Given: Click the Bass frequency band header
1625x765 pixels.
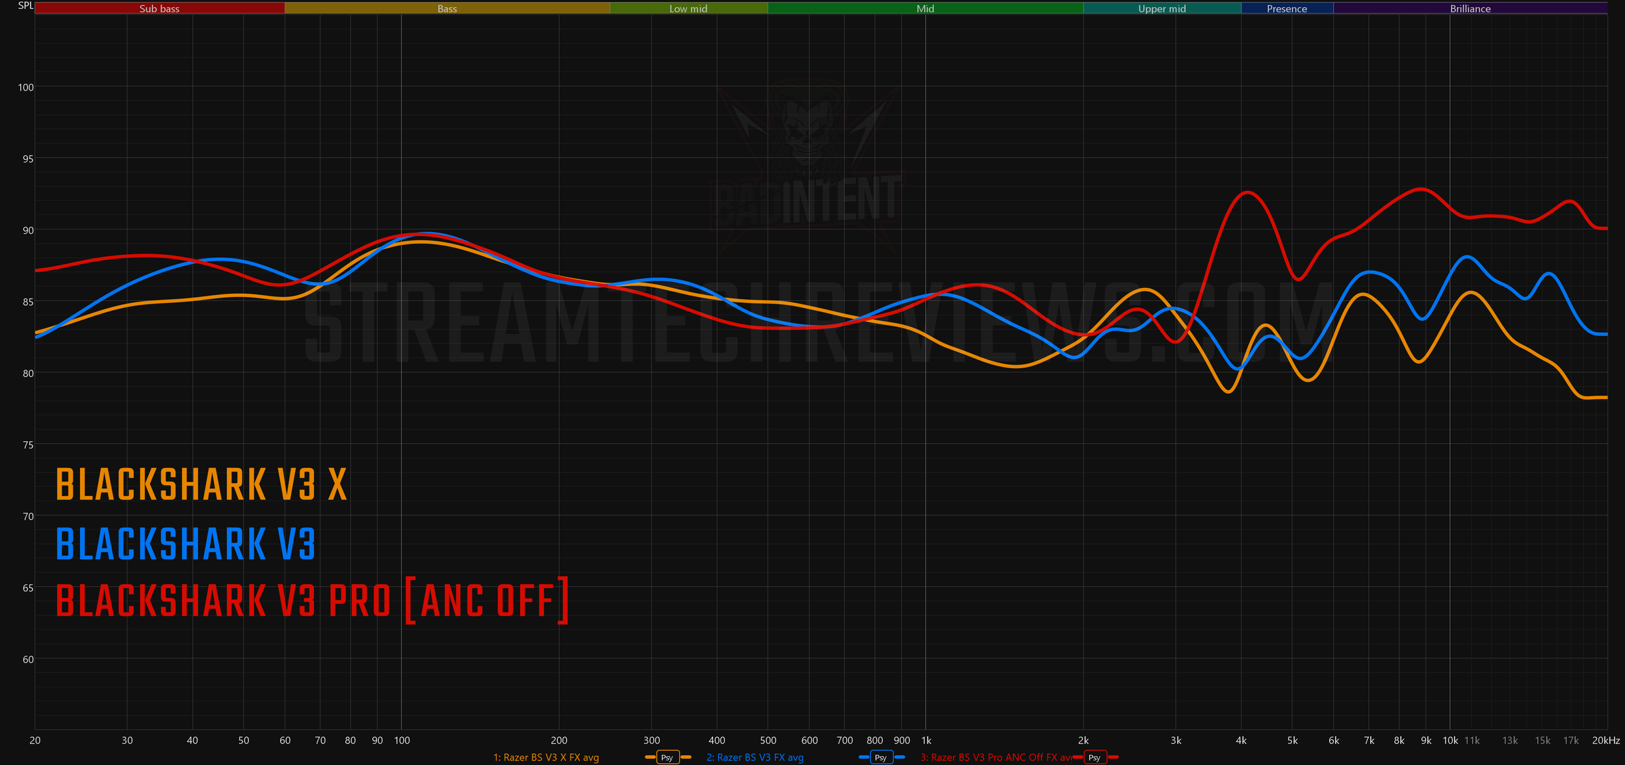Looking at the screenshot, I should (447, 8).
